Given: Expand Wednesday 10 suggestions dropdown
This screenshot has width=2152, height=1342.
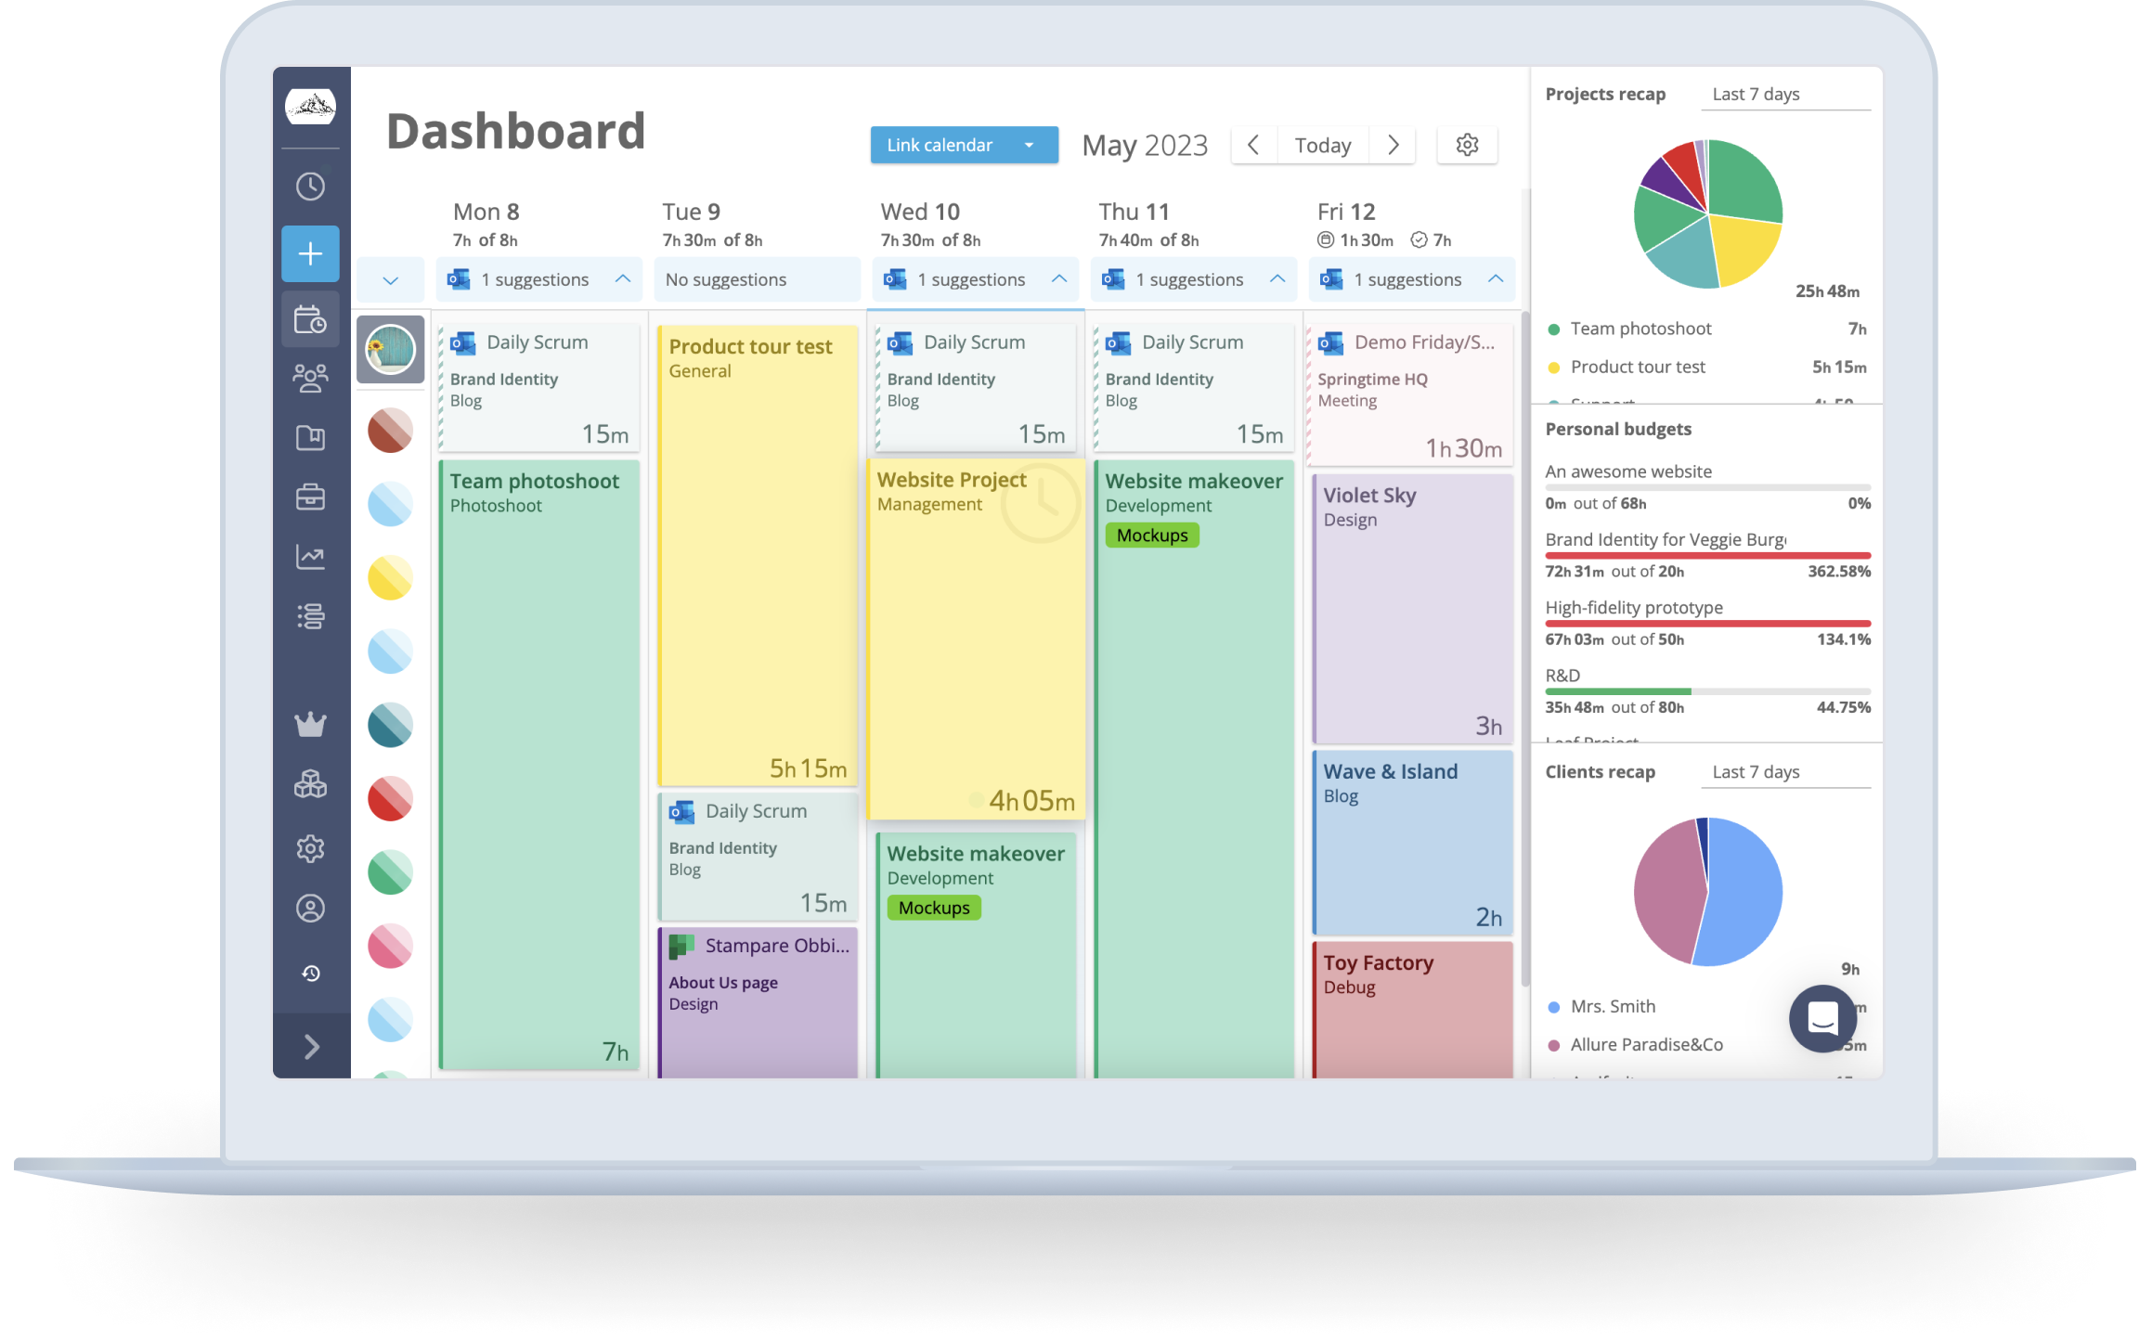Looking at the screenshot, I should [1059, 278].
